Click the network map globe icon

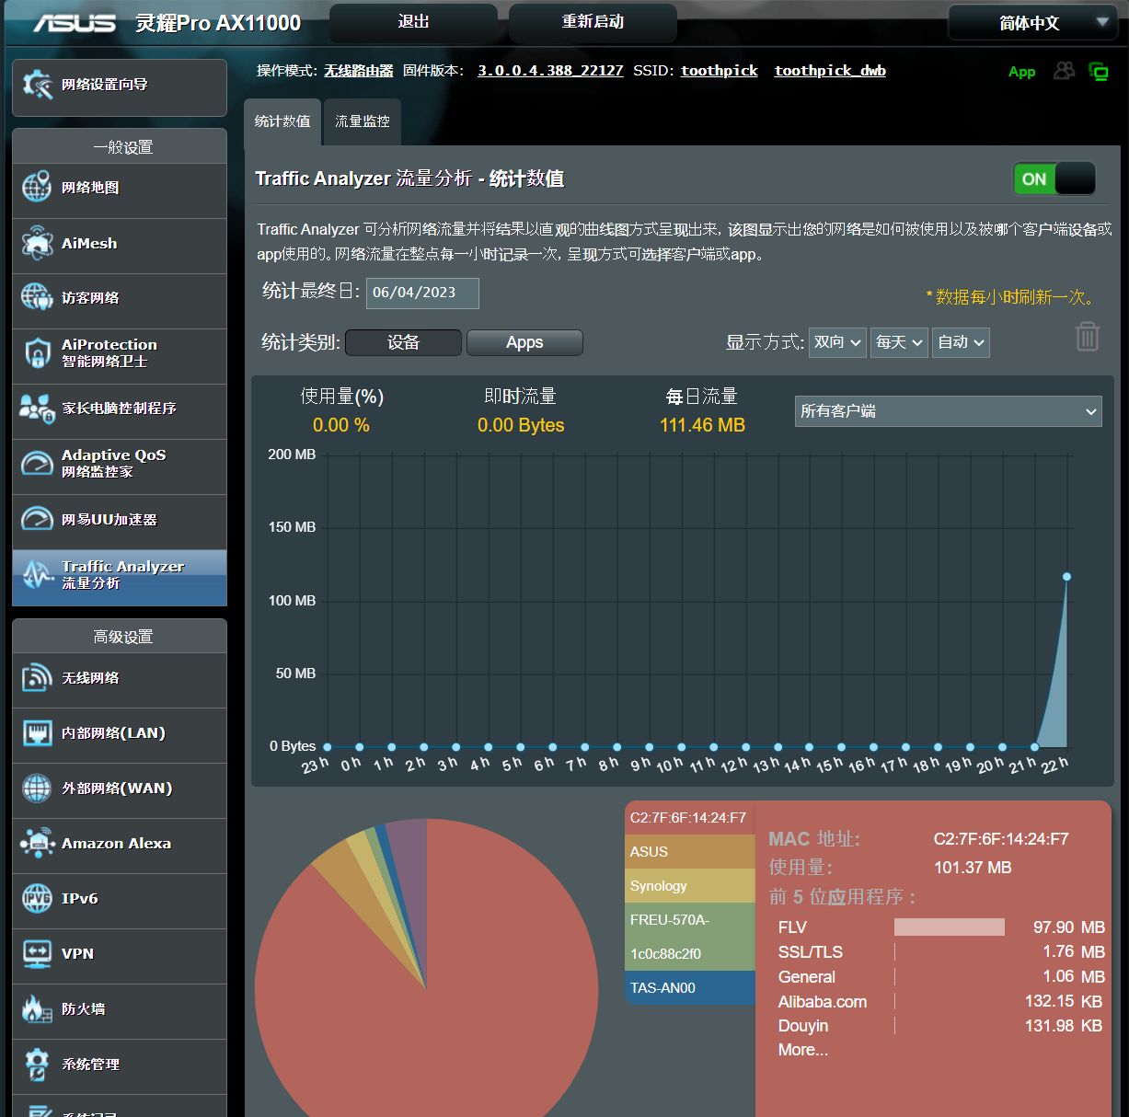(x=37, y=187)
